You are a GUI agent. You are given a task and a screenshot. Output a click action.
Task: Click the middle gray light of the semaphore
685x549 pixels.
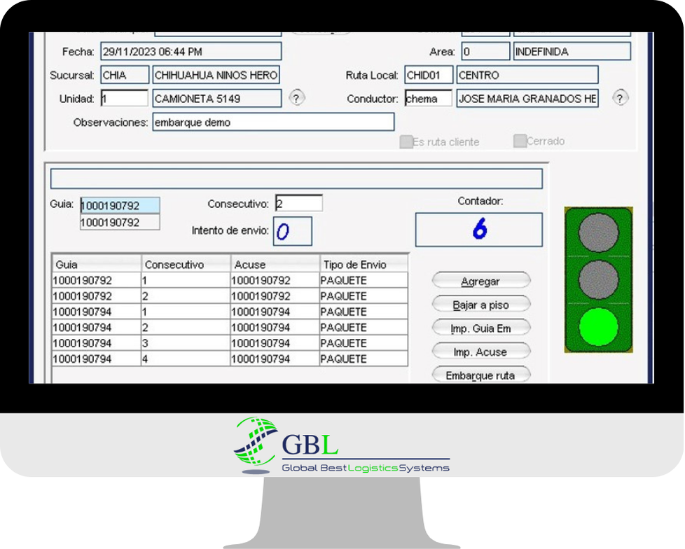(x=598, y=282)
